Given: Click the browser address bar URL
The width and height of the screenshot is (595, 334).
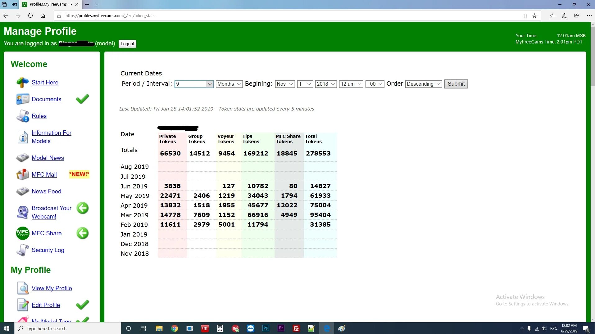Looking at the screenshot, I should [110, 16].
